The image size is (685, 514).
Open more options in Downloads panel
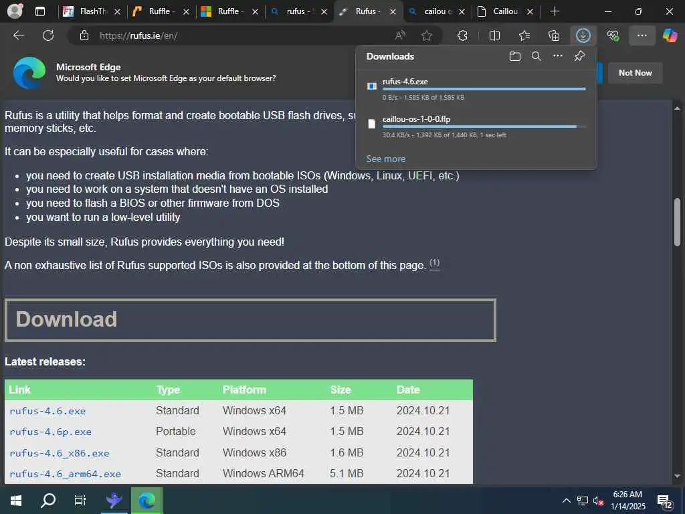click(558, 56)
